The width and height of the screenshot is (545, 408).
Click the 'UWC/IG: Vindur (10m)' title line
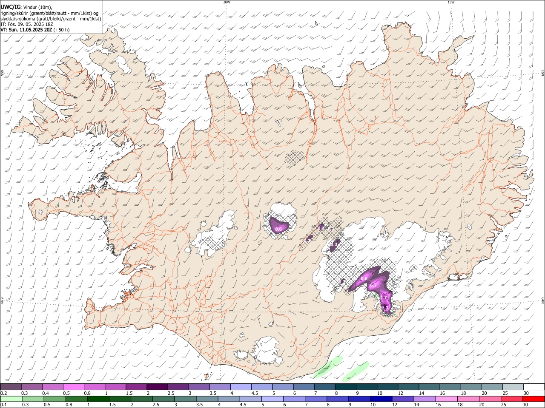pos(26,7)
